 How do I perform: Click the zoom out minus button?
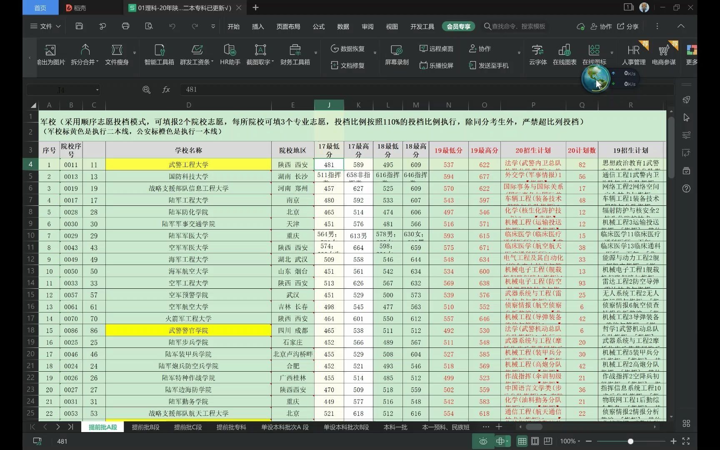(588, 441)
